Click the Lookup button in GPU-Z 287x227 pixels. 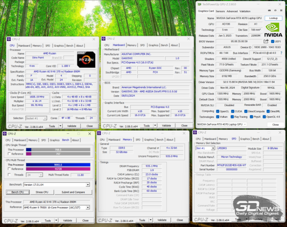pyautogui.click(x=273, y=18)
